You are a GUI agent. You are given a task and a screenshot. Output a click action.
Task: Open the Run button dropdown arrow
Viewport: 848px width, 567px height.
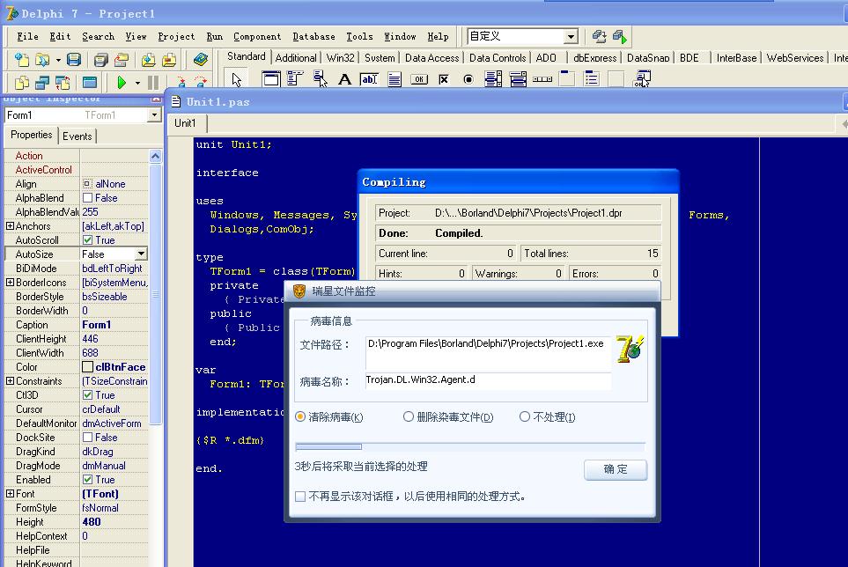tap(137, 83)
